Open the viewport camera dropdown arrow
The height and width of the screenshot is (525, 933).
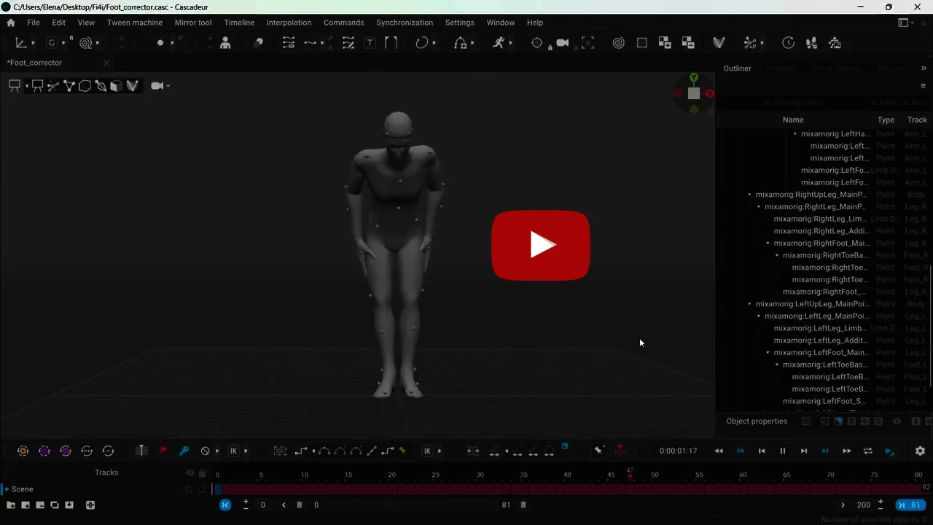pyautogui.click(x=168, y=86)
